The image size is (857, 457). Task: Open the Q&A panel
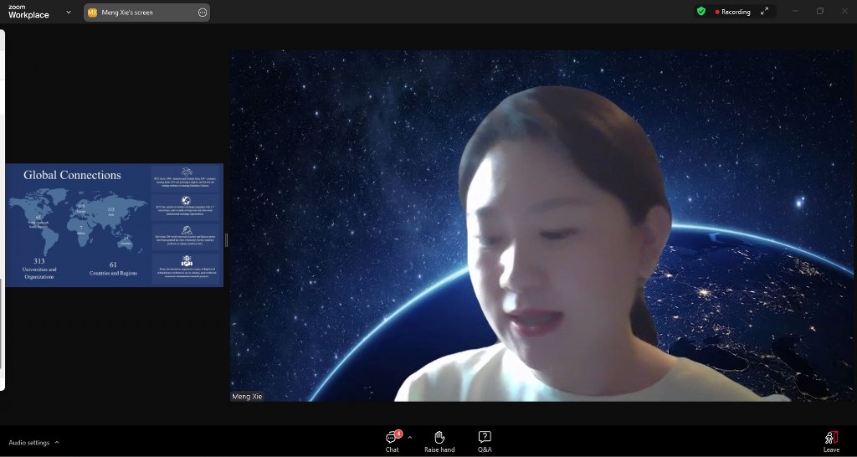pyautogui.click(x=485, y=442)
